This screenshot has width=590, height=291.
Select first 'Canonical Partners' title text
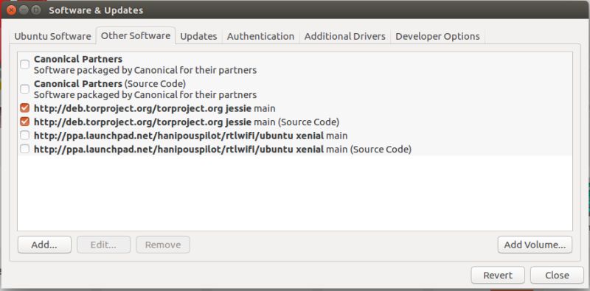point(78,59)
